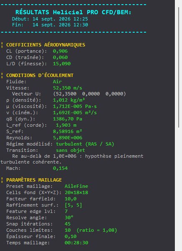This screenshot has height=251, width=182.
Task: Click the end date 'Fin: 14 sept. 2026 12:30'
Action: (x=50, y=25)
